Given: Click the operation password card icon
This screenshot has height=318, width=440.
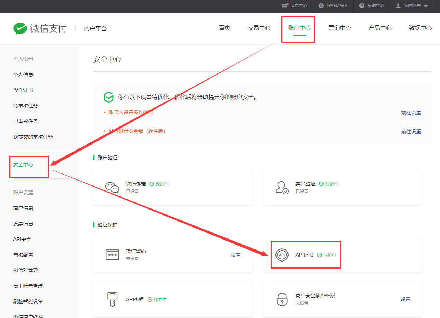Looking at the screenshot, I should 112,254.
